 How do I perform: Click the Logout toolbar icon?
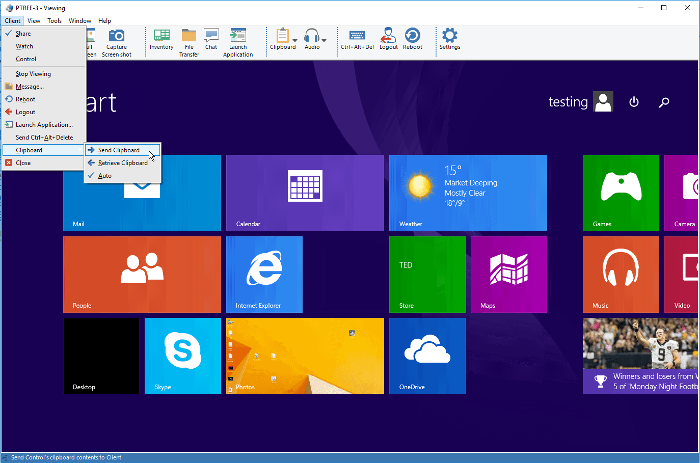point(388,40)
